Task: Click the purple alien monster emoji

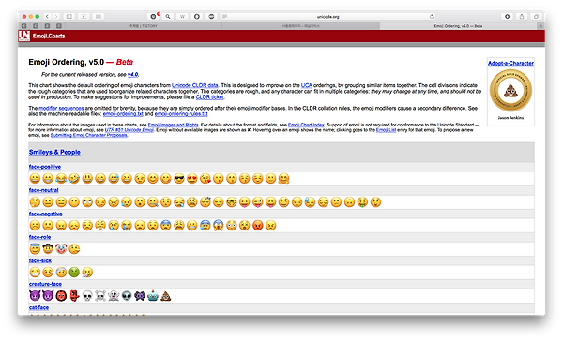Action: (x=140, y=296)
